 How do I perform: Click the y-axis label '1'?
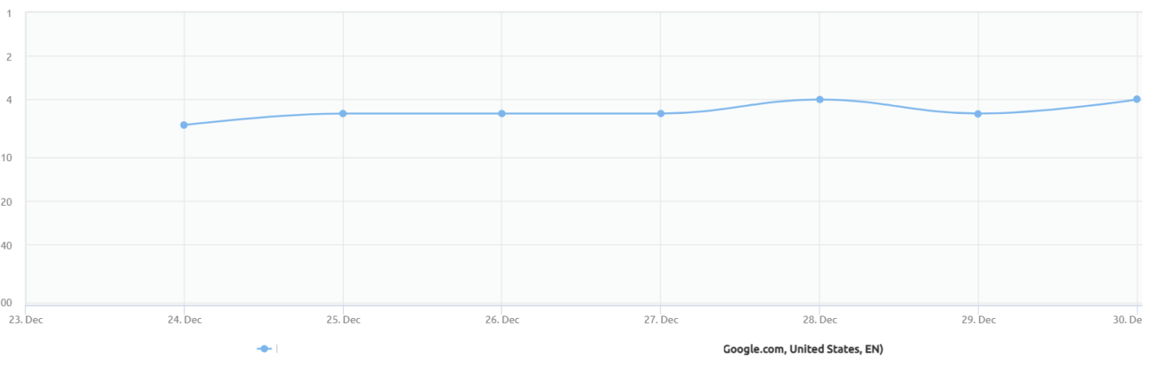click(x=9, y=14)
